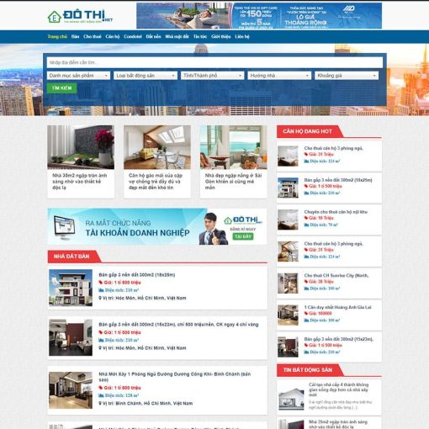
Task: Open the Bán menu item
Action: tap(75, 36)
